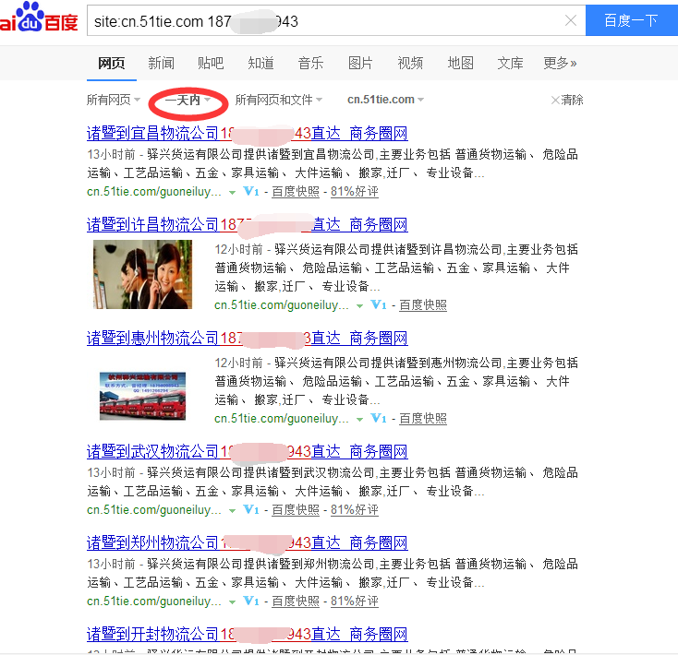Click 清除 to clear filters
Screen dimensions: 678x655
[566, 100]
